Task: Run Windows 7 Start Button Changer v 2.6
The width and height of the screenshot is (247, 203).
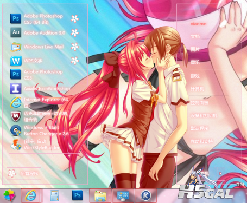Action: (x=40, y=130)
